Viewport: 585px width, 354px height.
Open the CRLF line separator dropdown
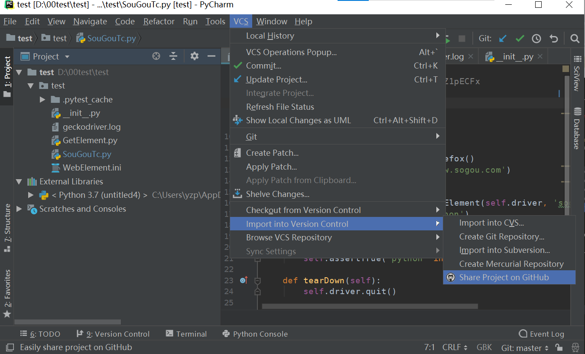tap(455, 347)
